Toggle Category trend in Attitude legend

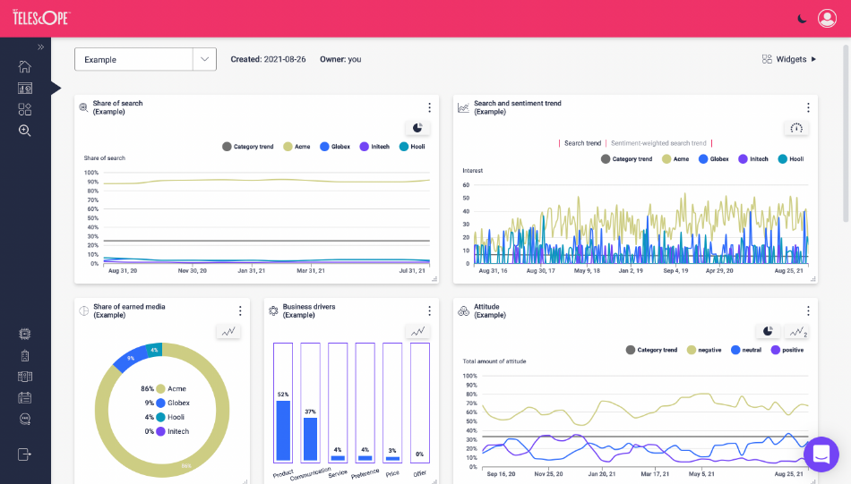(x=651, y=350)
